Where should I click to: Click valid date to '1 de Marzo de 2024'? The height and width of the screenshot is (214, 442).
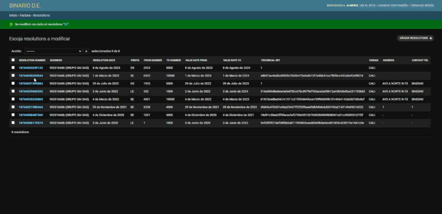tap(236, 76)
